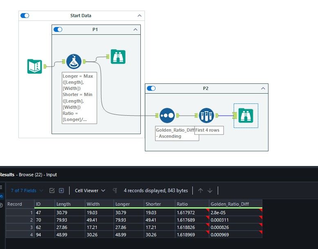Open the 7 of 7 Fields dropdown

tap(27, 191)
